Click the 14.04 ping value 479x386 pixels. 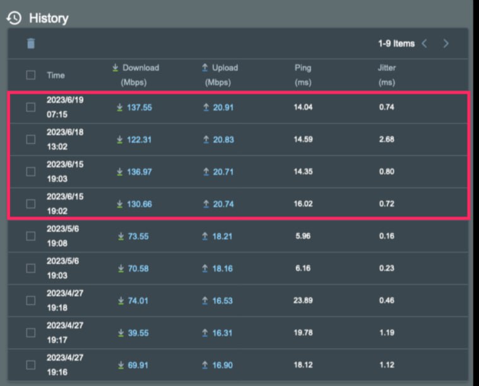(x=303, y=107)
